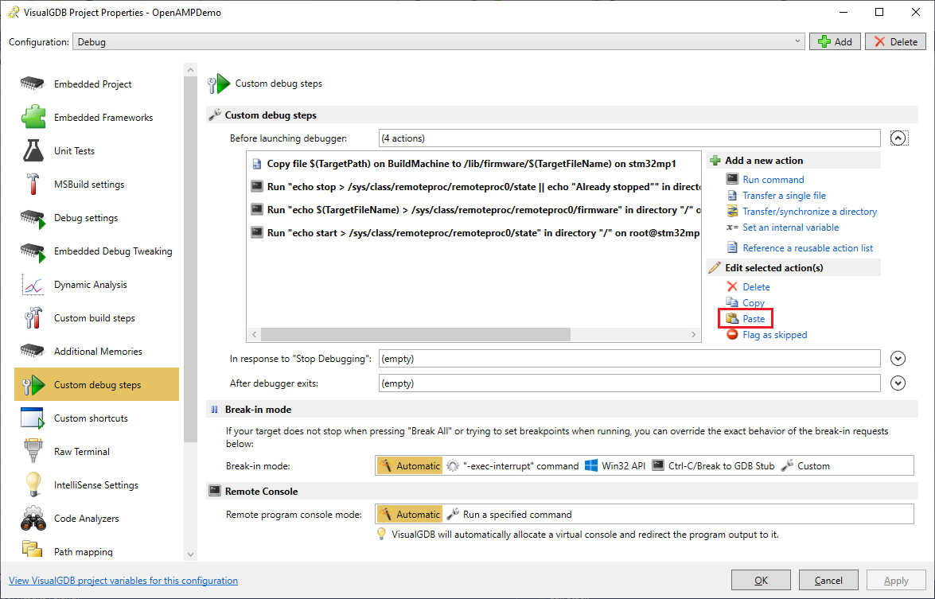Click the Debug settings chip icon
Image resolution: width=935 pixels, height=599 pixels.
coord(33,218)
